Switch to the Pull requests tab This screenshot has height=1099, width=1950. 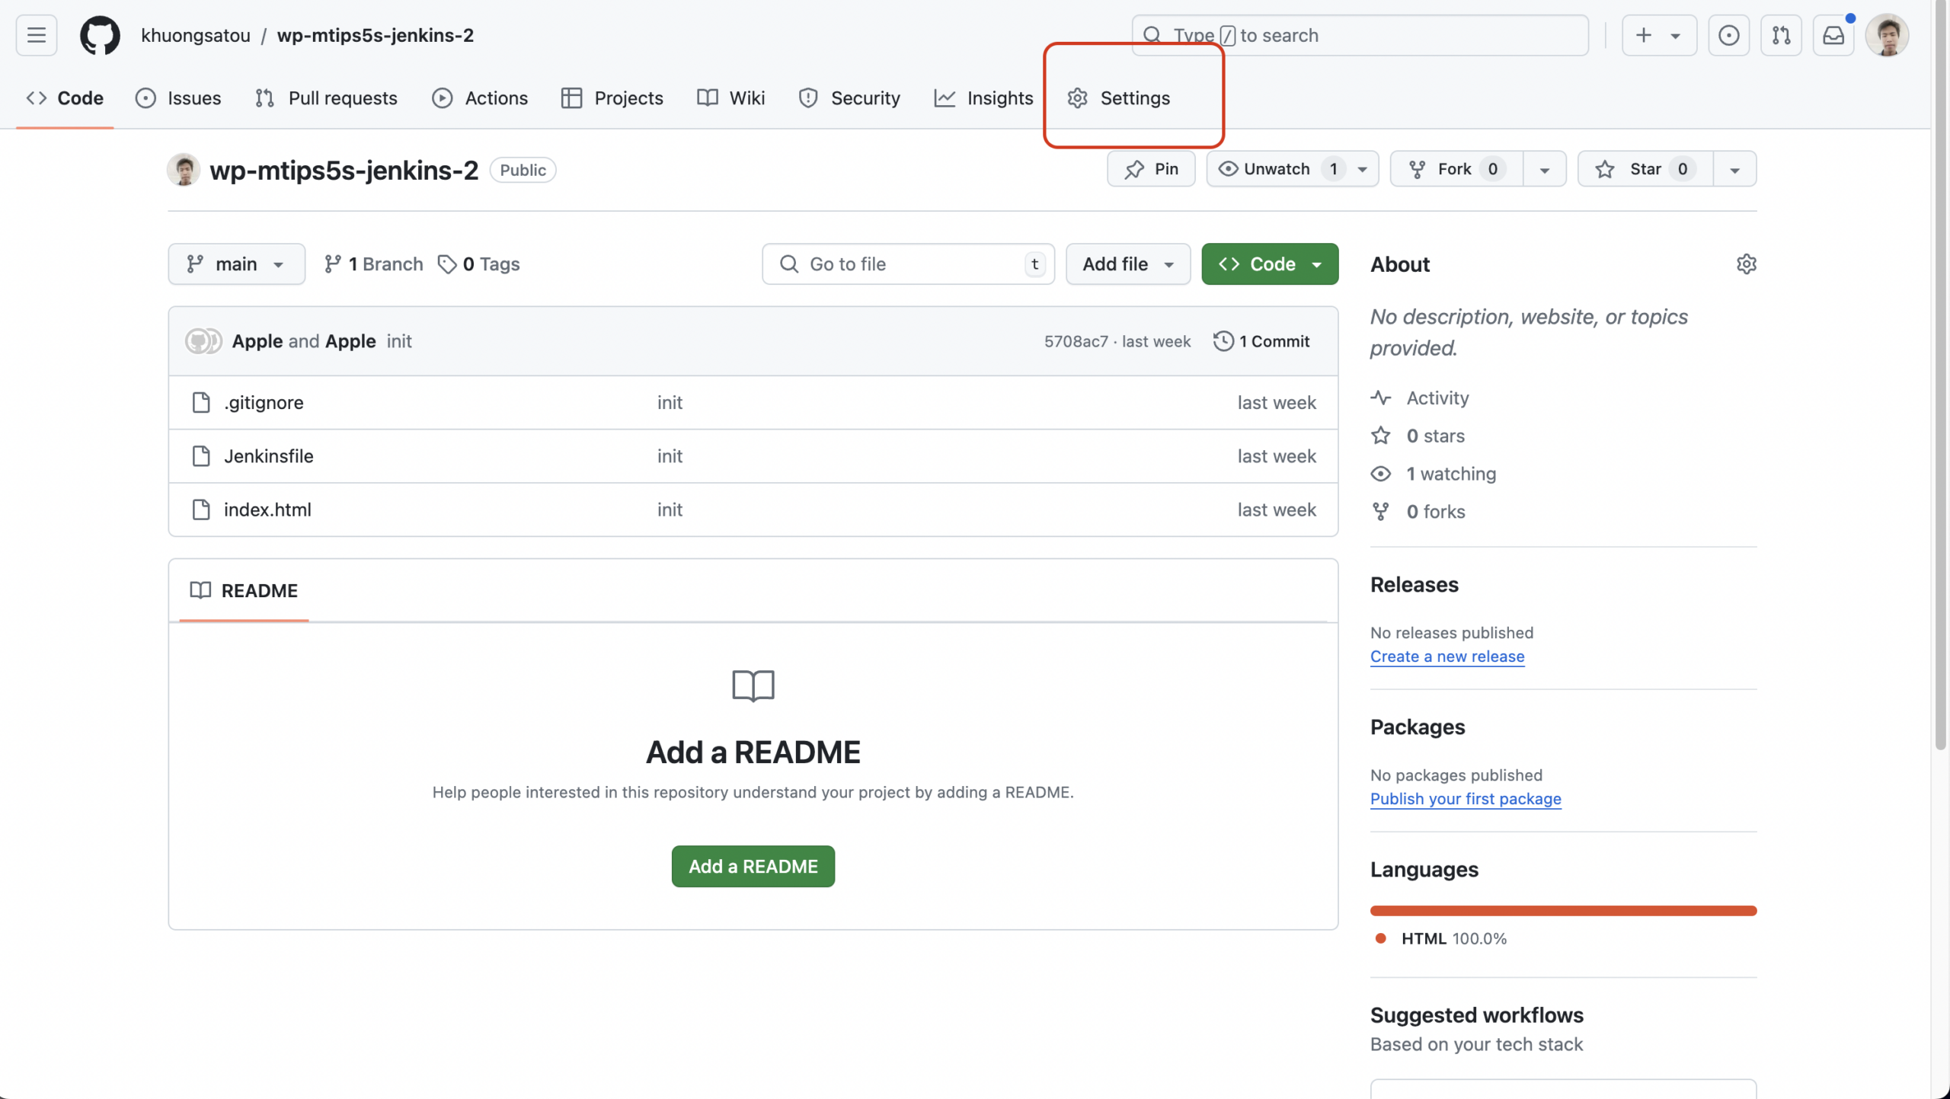pyautogui.click(x=326, y=98)
